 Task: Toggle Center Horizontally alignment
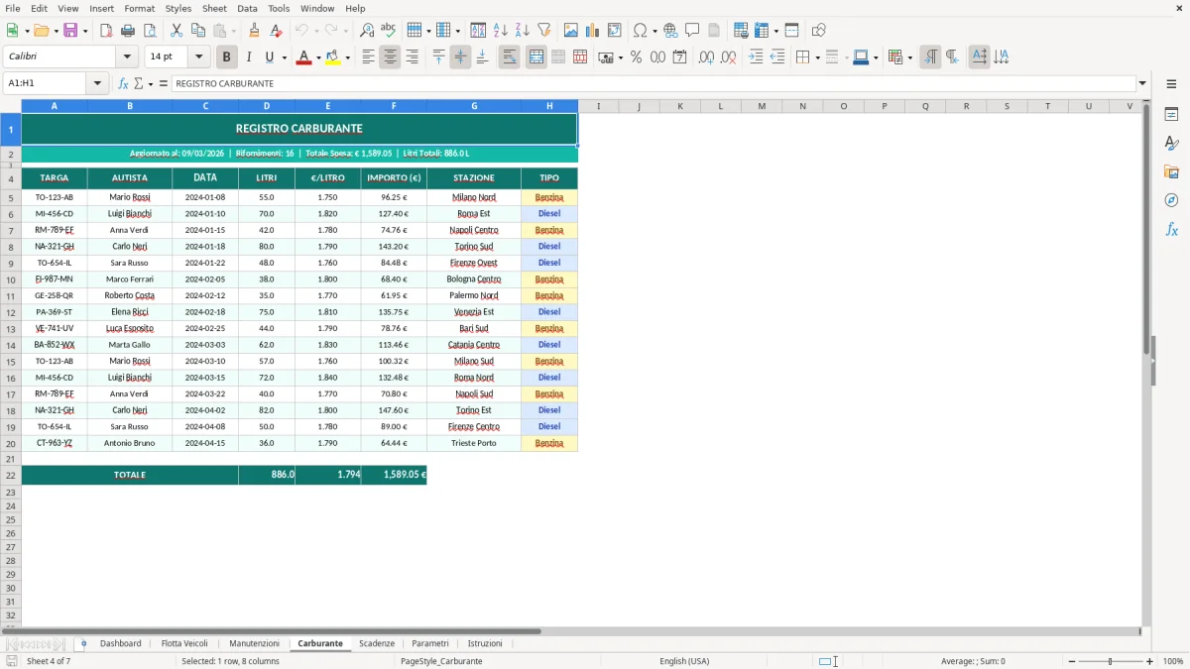tap(390, 57)
